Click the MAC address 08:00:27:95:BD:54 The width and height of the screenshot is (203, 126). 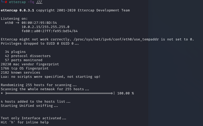pyautogui.click(x=39, y=23)
